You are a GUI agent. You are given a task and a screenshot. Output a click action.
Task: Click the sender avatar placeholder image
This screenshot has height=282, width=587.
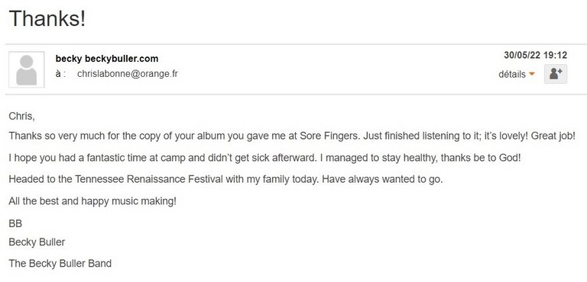pos(27,69)
